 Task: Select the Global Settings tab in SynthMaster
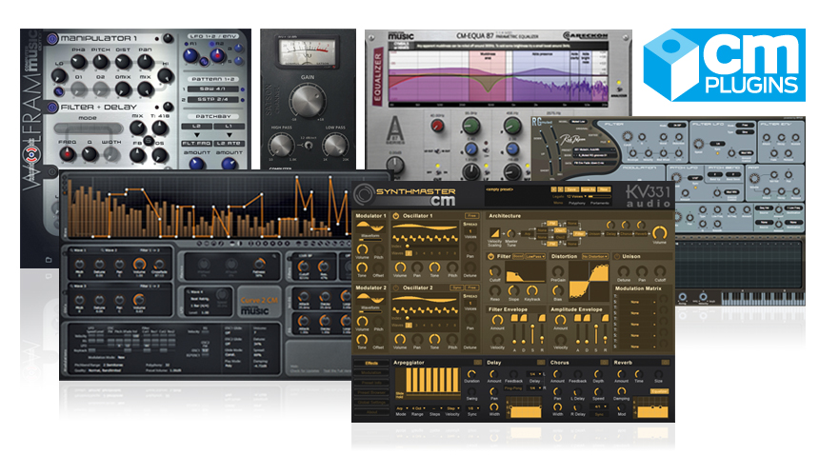click(x=371, y=403)
